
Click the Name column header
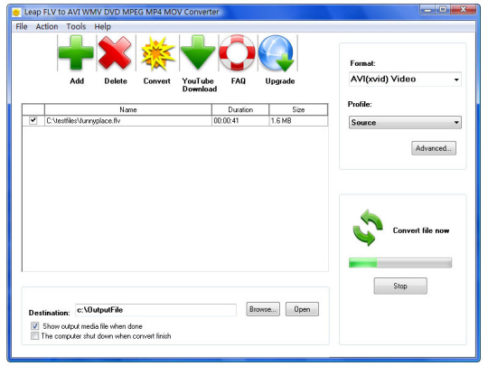pos(128,109)
